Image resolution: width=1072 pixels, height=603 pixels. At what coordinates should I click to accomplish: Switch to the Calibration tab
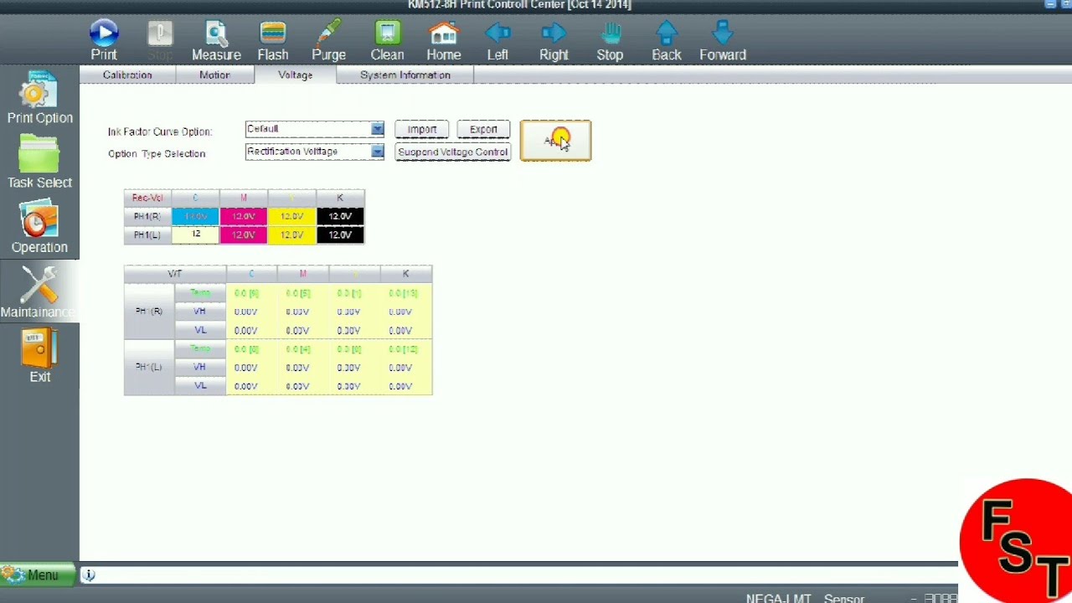point(127,75)
